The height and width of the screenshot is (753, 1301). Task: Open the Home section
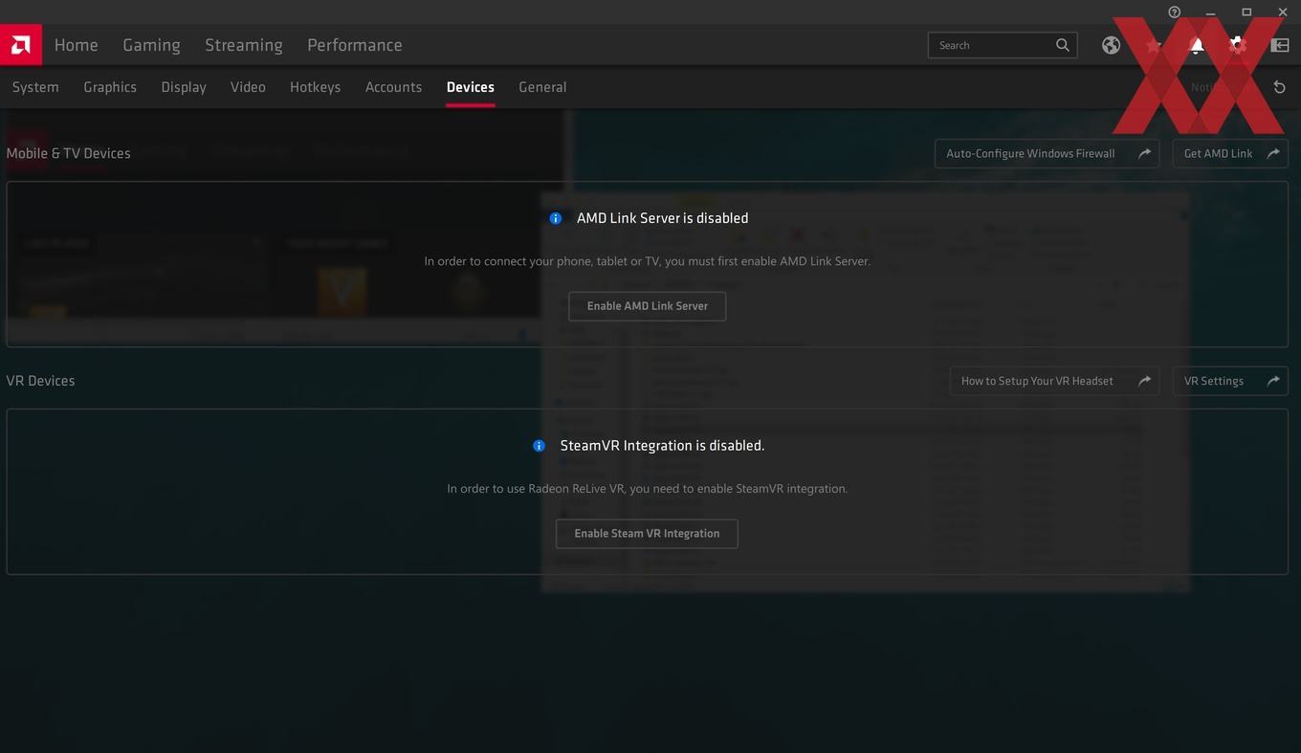[x=76, y=45]
